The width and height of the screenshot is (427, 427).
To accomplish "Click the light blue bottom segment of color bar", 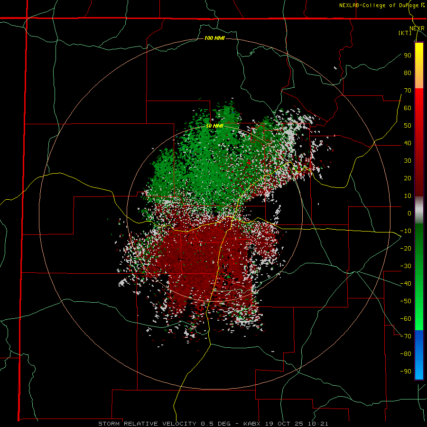I will [419, 368].
